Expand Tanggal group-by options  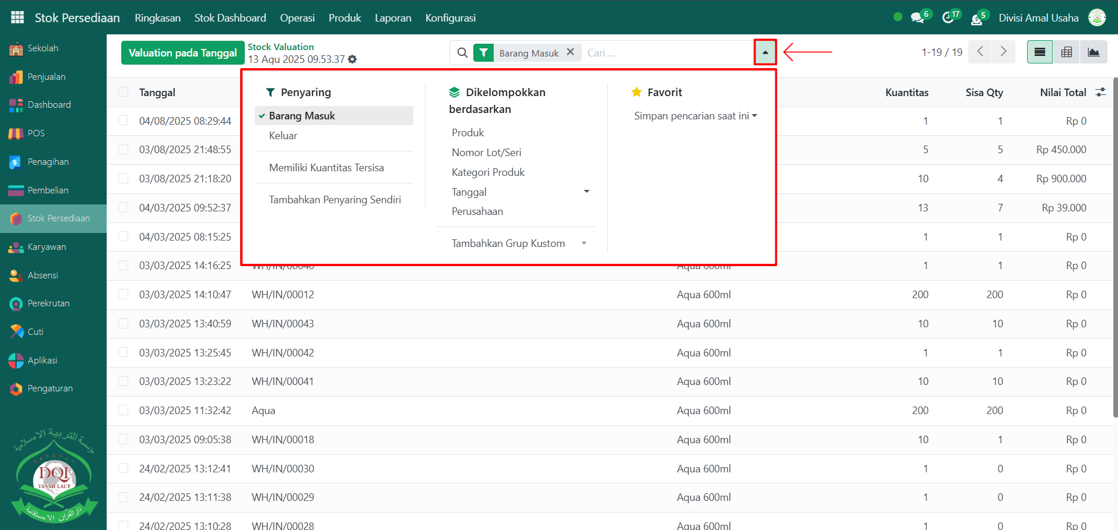586,192
